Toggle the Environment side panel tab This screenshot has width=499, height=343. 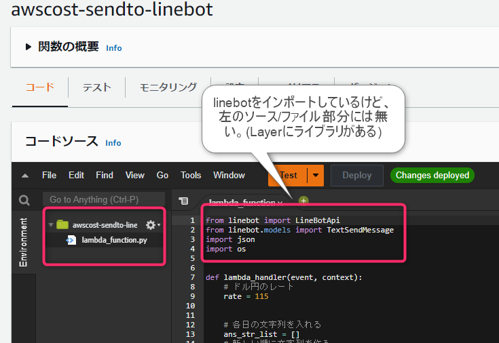(23, 242)
